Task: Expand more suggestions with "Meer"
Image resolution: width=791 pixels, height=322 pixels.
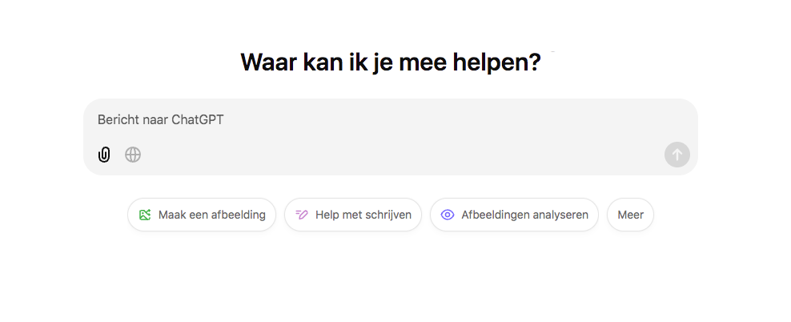Action: pyautogui.click(x=631, y=215)
